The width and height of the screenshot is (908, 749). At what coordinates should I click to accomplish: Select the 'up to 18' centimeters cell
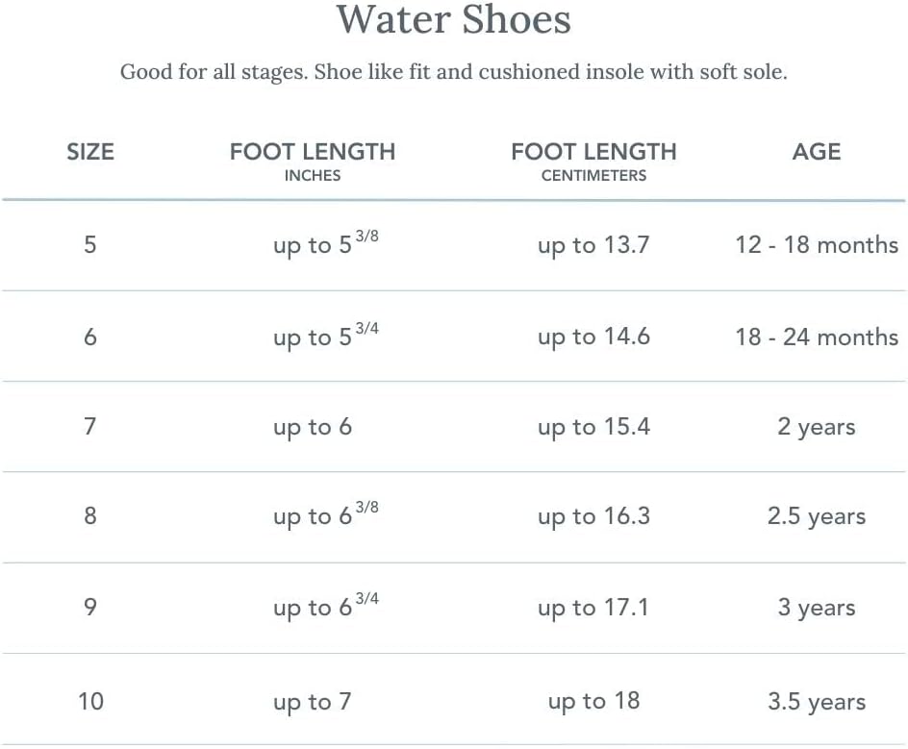(x=593, y=702)
